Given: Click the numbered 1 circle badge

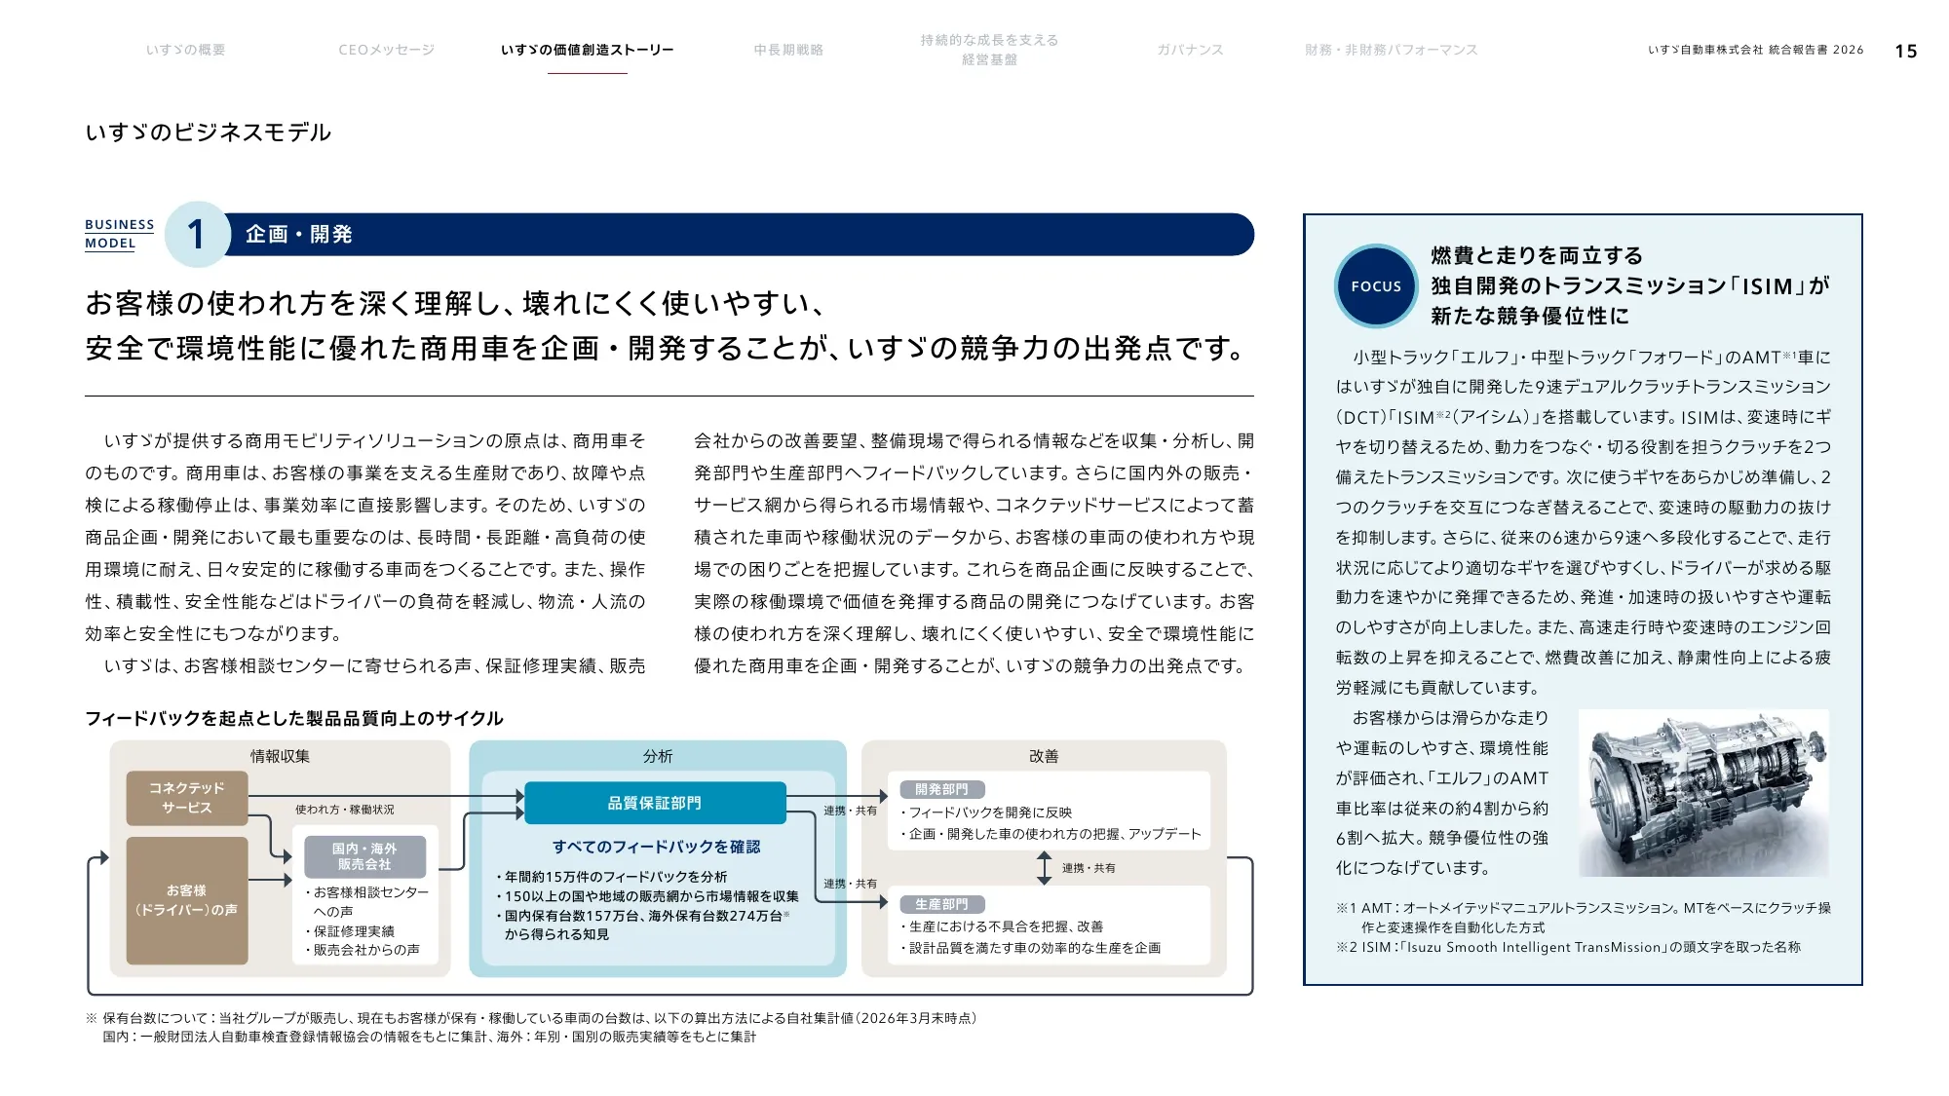Looking at the screenshot, I should click(x=197, y=234).
